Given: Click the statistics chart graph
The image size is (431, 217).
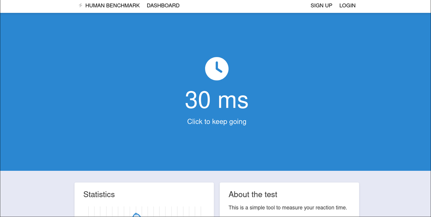Looking at the screenshot, I should [144, 211].
